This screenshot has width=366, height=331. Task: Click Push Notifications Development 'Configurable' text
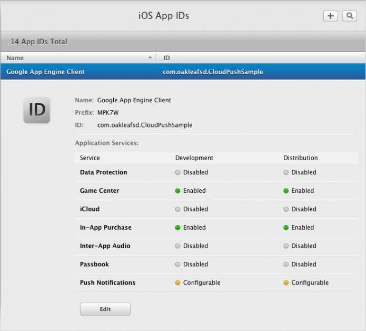[x=202, y=283]
